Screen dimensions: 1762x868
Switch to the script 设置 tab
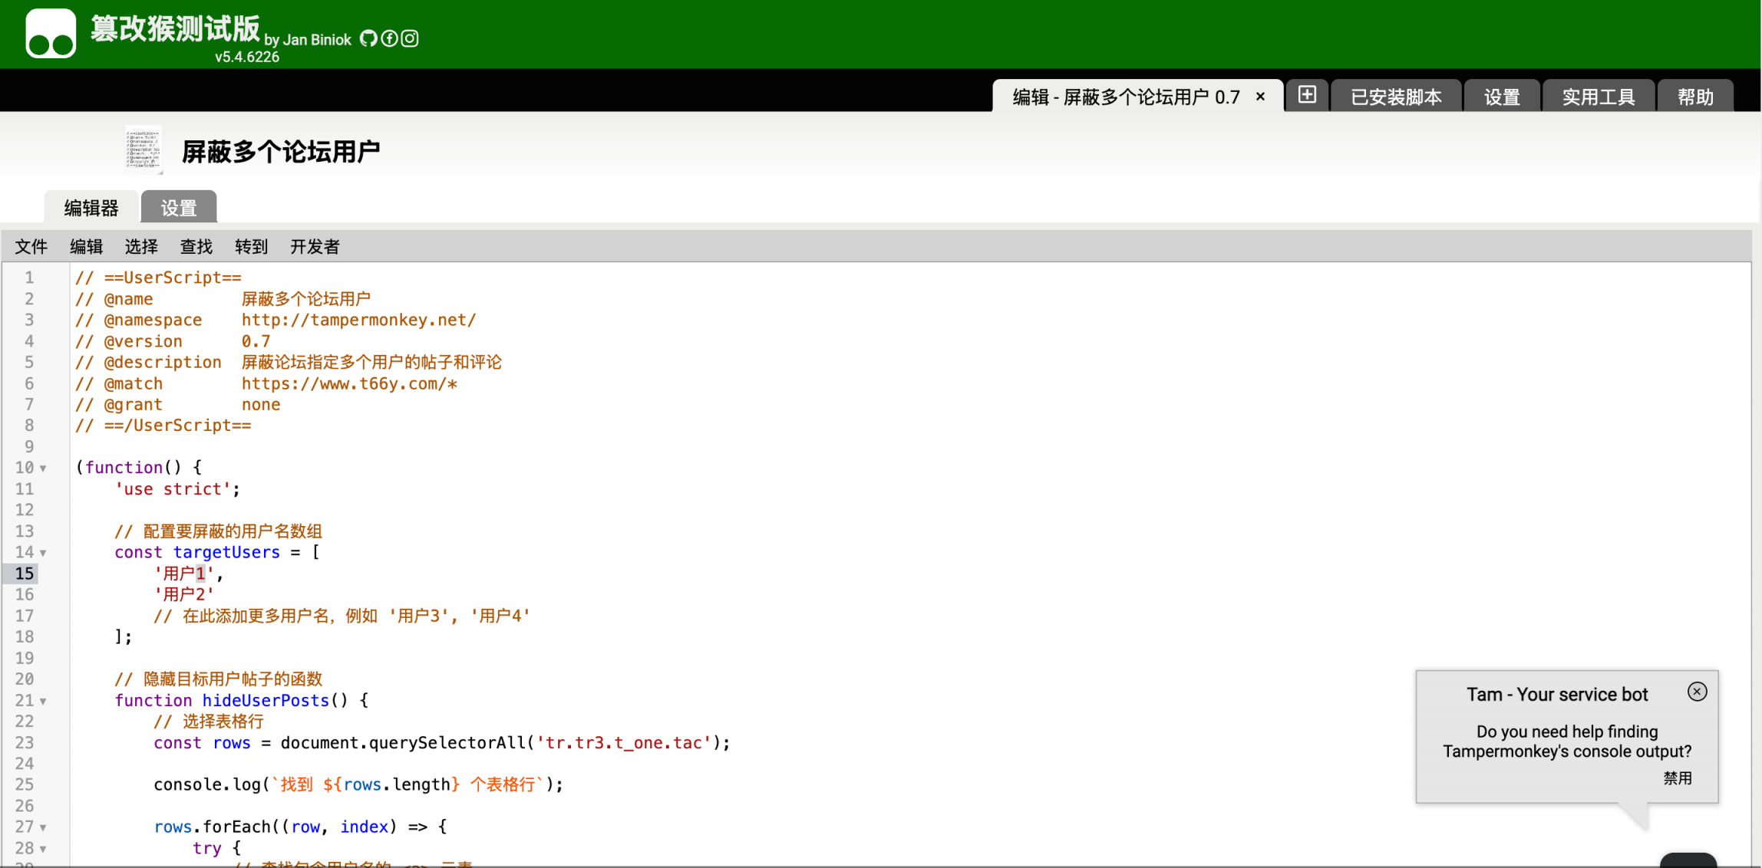click(x=179, y=208)
